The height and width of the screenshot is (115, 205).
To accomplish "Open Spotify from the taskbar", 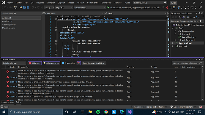I will (x=98, y=112).
